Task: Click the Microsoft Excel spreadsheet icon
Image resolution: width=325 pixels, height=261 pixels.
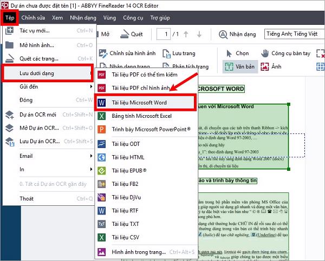Action: [x=102, y=116]
